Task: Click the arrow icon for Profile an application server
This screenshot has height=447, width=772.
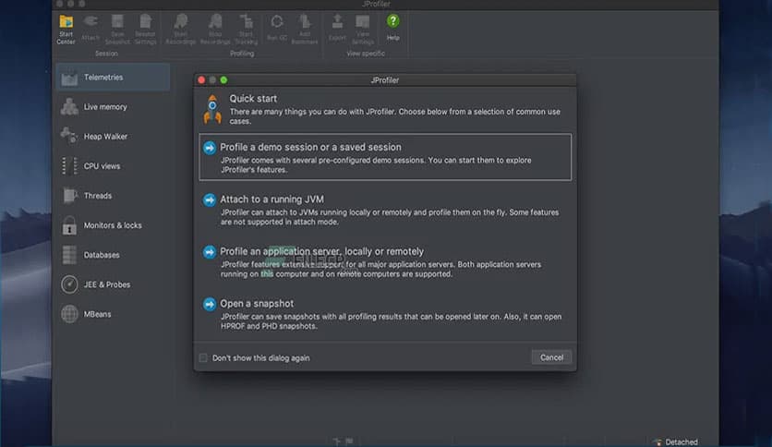Action: pos(210,252)
